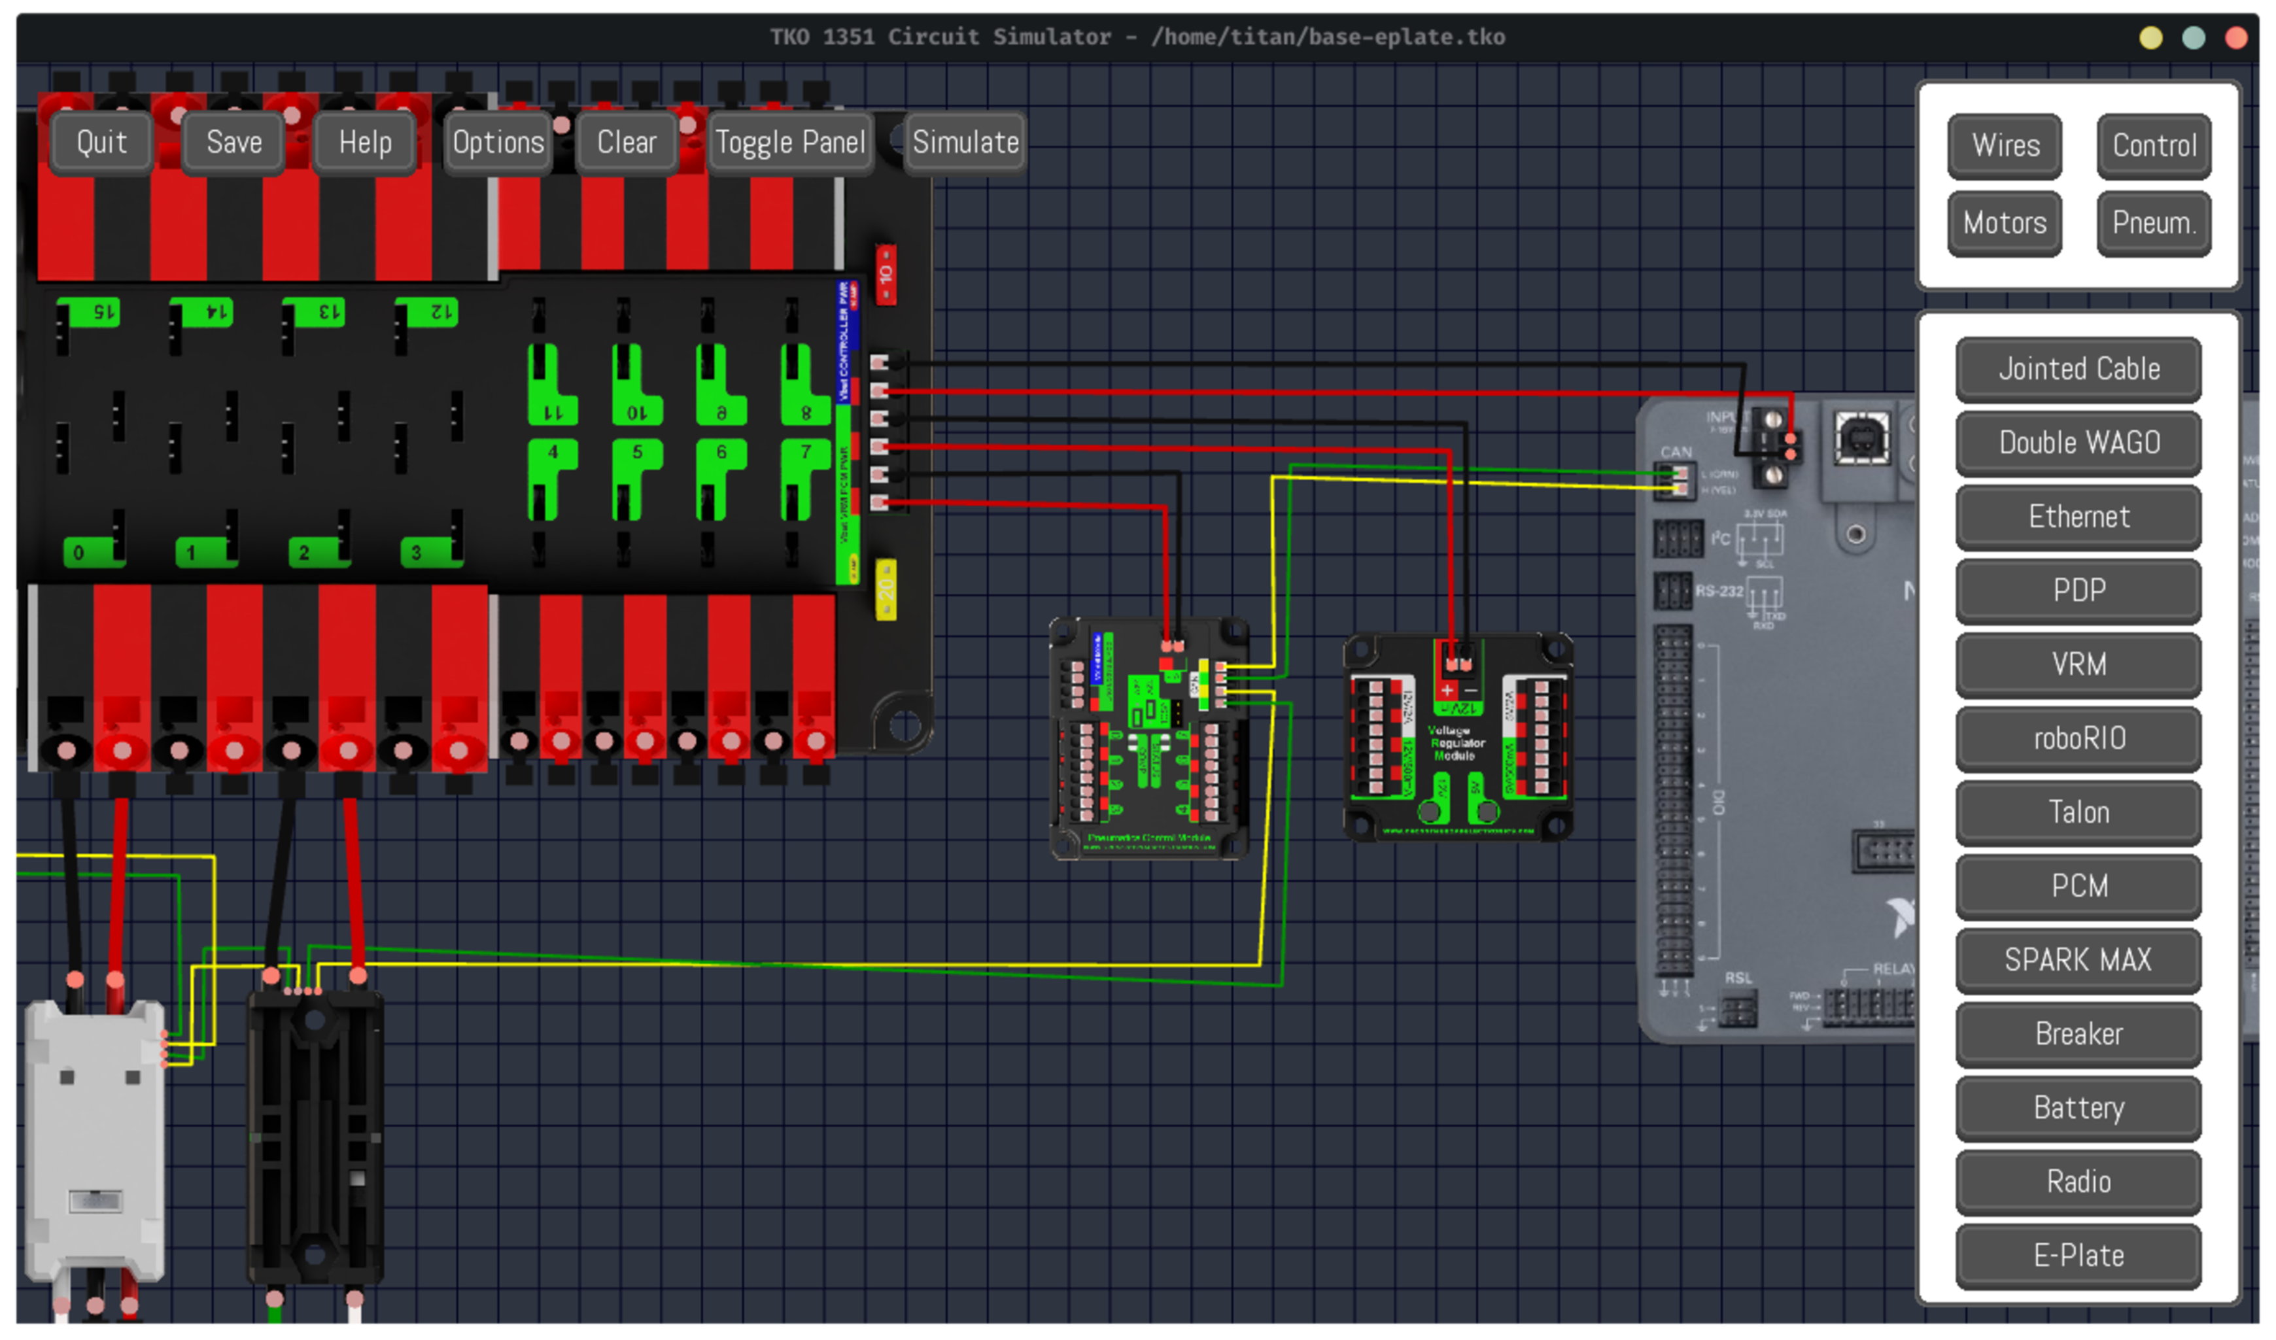This screenshot has height=1340, width=2276.
Task: Add a Talon component
Action: [2079, 814]
